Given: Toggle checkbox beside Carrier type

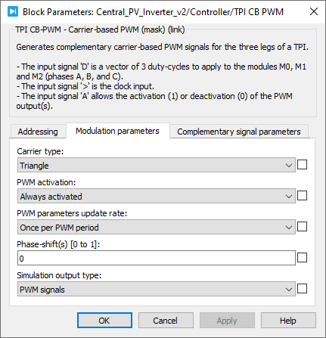Looking at the screenshot, I should click(302, 165).
